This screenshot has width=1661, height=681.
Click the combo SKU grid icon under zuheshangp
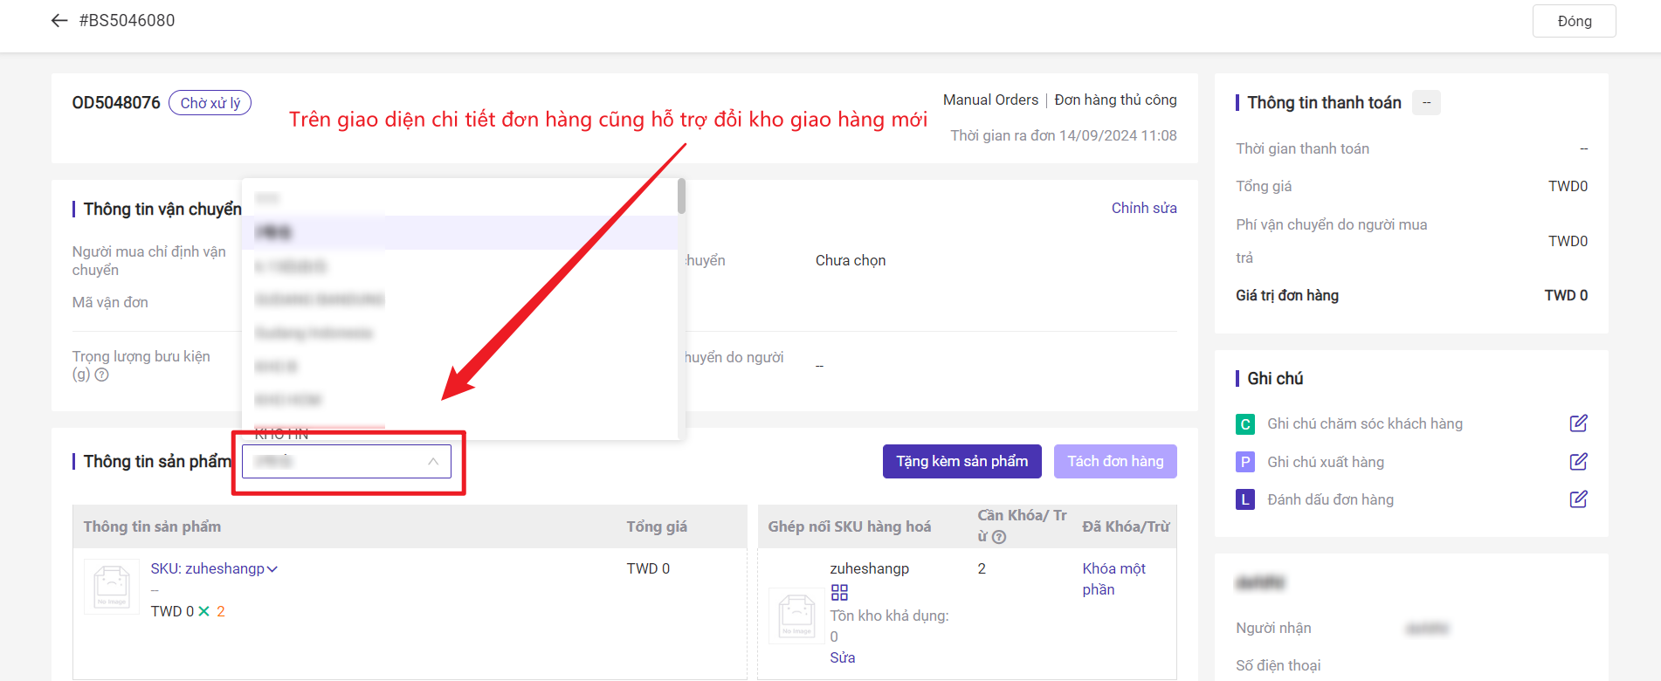tap(839, 593)
